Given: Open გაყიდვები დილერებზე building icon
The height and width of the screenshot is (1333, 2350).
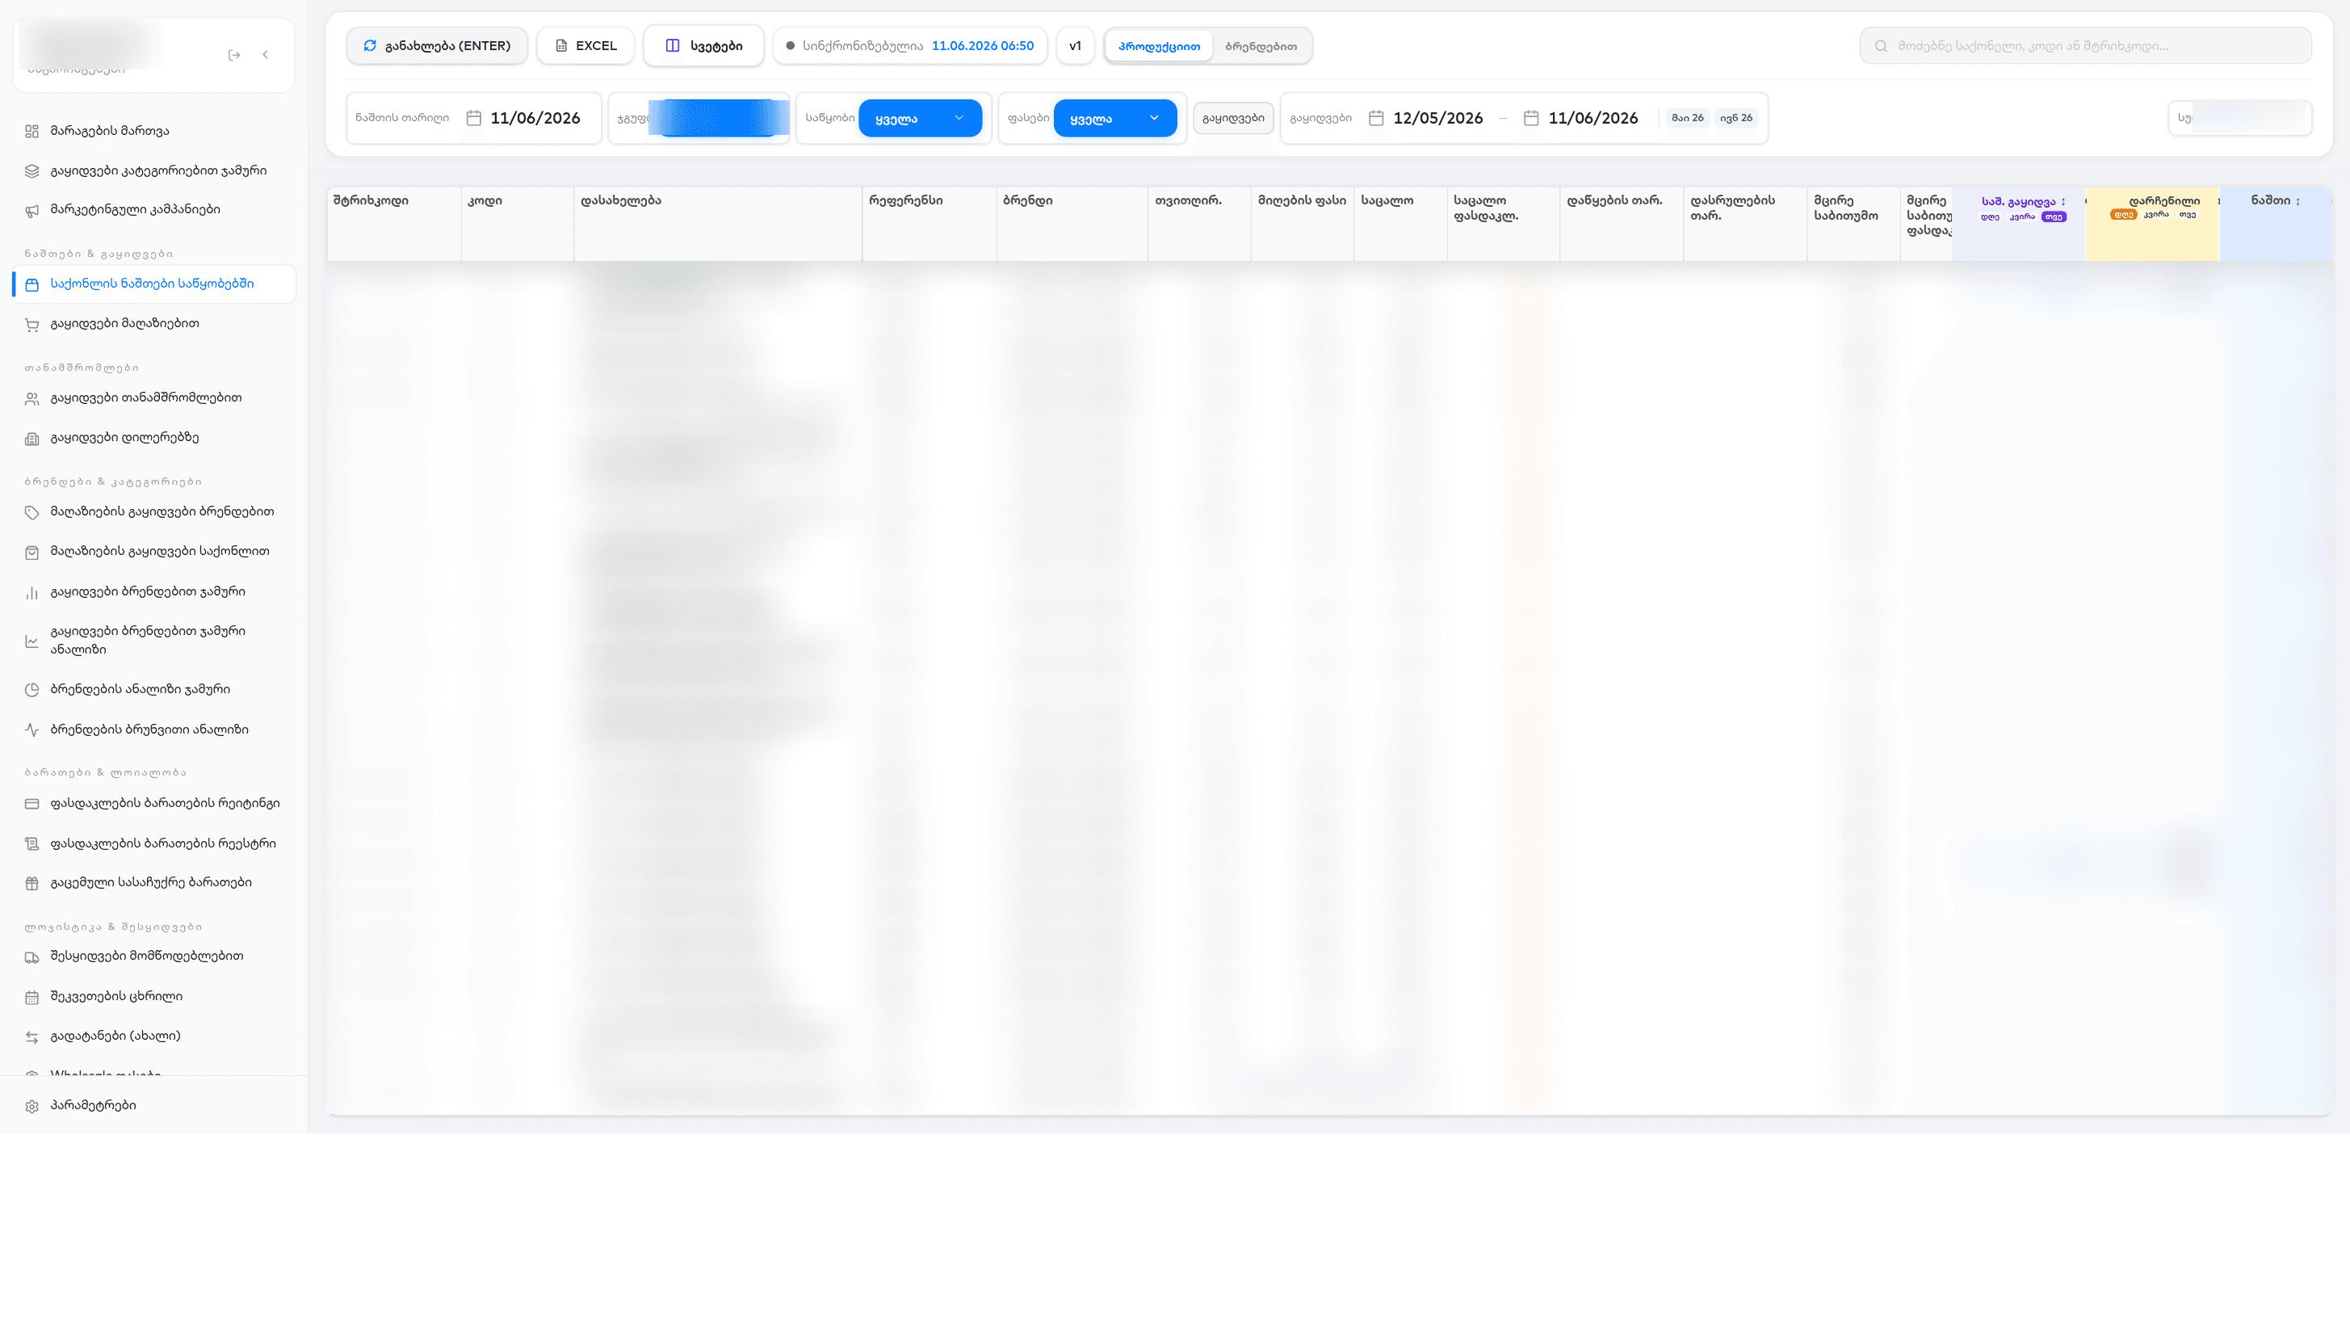Looking at the screenshot, I should (x=32, y=439).
